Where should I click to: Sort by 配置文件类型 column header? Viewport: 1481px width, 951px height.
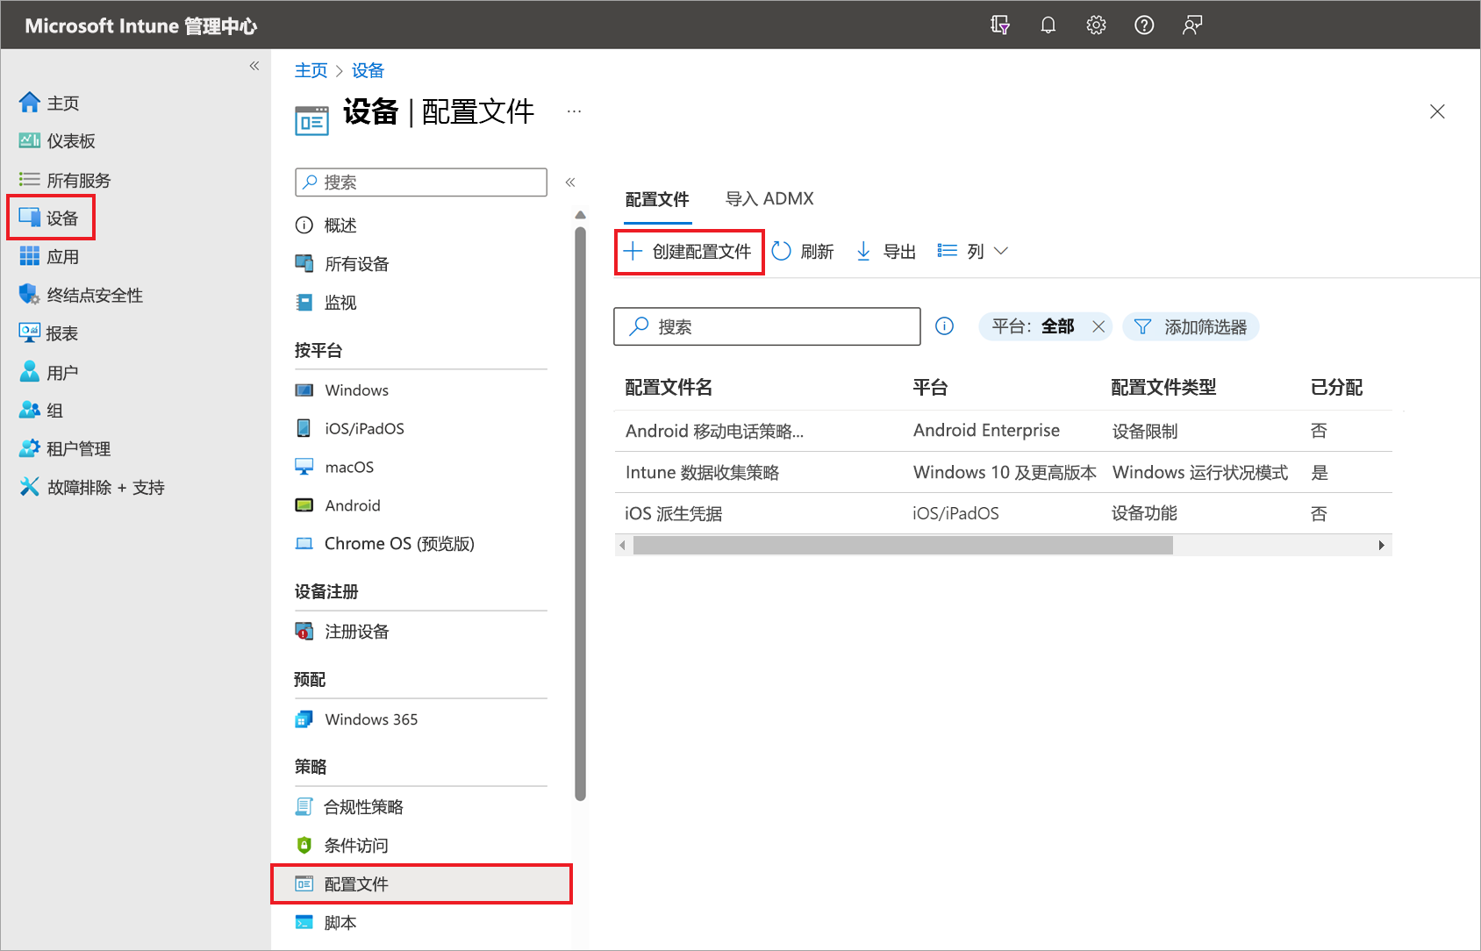pyautogui.click(x=1163, y=388)
